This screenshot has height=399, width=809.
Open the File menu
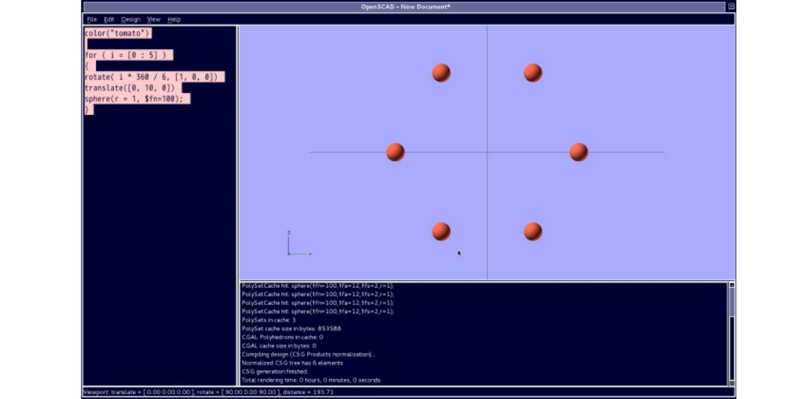(x=92, y=19)
